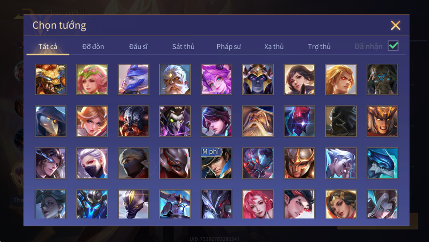Pick the white-haired ninja girl with black mask

(92, 163)
